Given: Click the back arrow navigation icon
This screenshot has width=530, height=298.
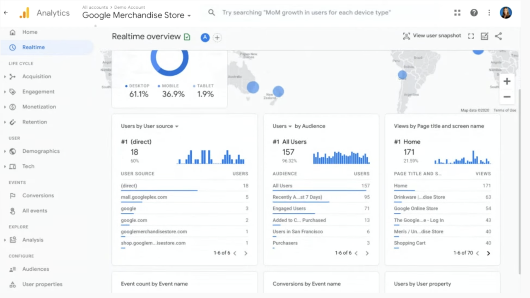Looking at the screenshot, I should point(5,12).
